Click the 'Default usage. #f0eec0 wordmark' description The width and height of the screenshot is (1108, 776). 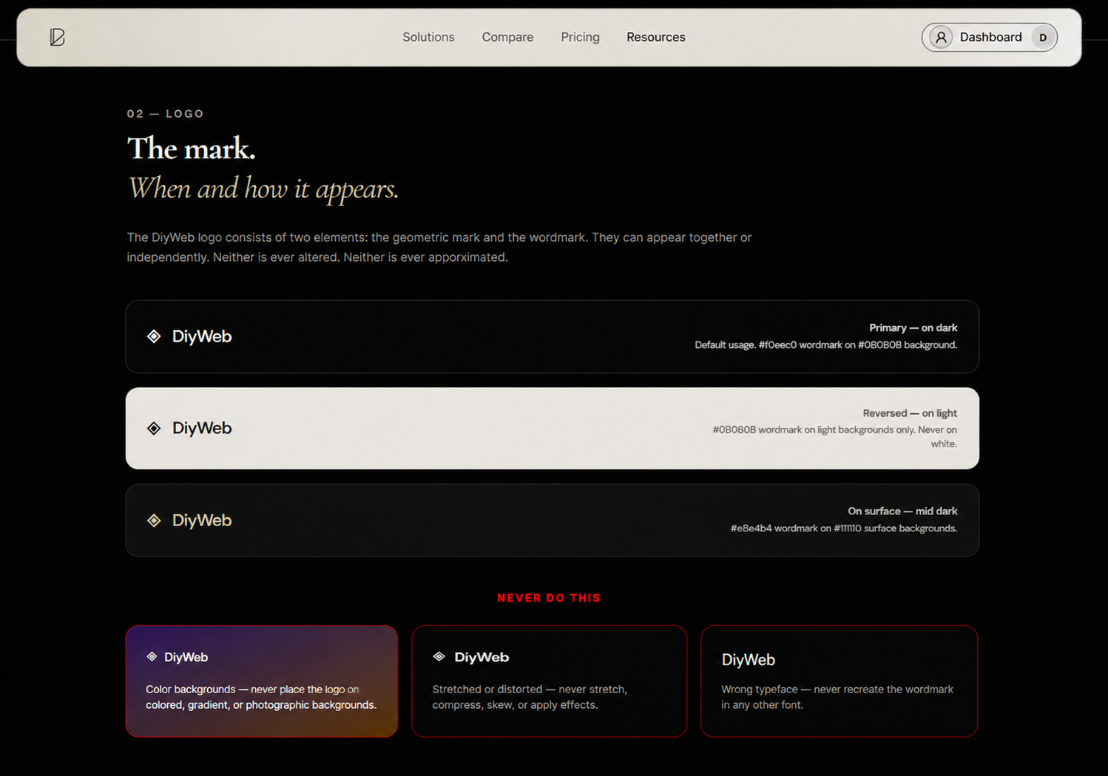(x=826, y=345)
